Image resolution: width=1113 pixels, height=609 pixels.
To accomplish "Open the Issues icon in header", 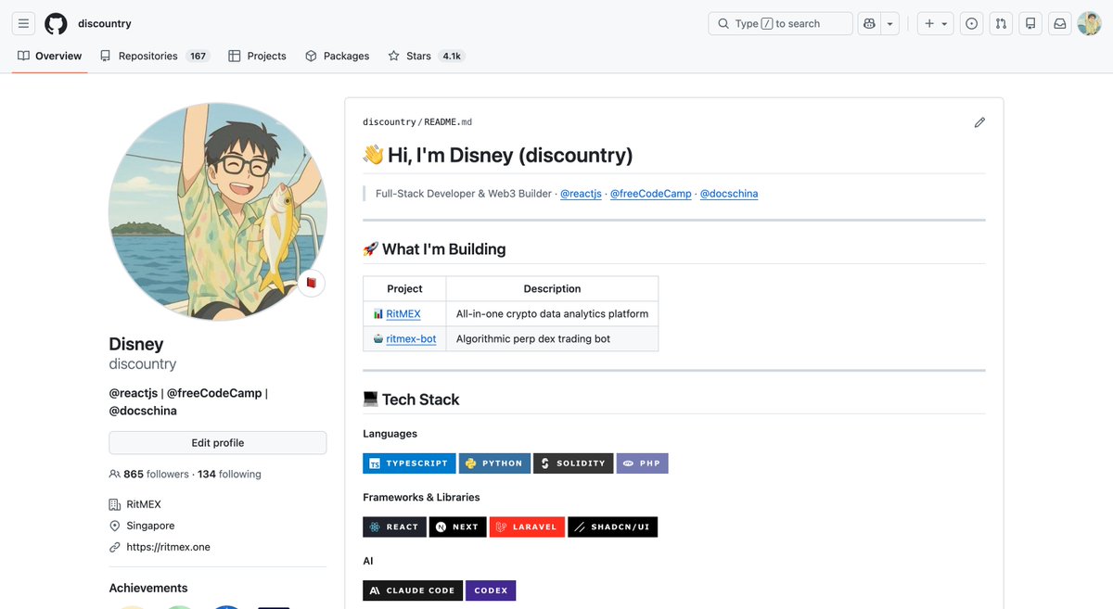I will pos(971,23).
